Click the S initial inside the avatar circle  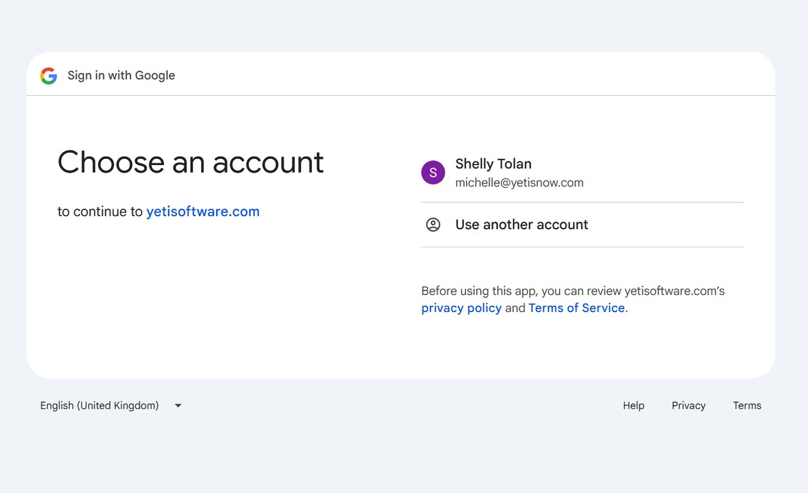[x=433, y=172]
